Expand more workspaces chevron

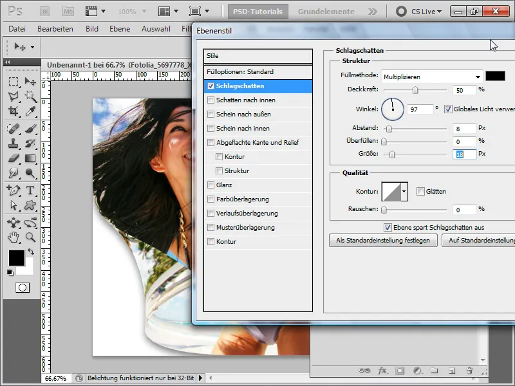[x=373, y=12]
